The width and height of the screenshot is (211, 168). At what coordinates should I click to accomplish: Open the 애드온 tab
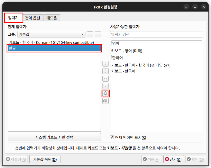coord(51,18)
